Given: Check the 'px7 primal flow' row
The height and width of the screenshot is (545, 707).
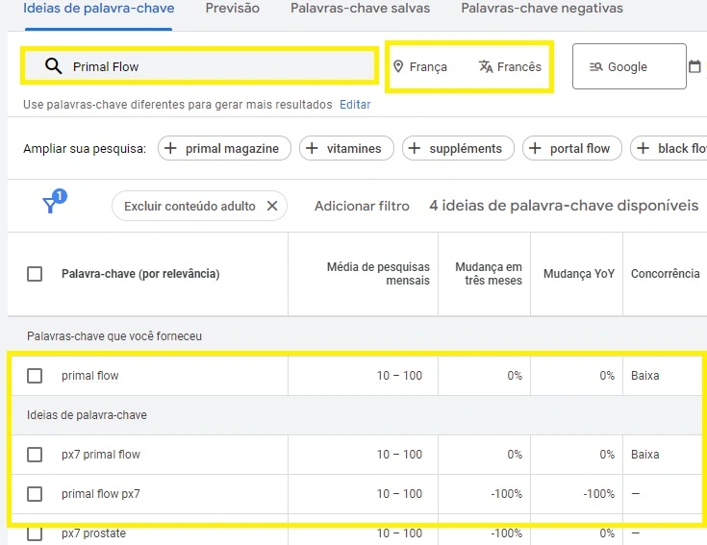Looking at the screenshot, I should (35, 455).
